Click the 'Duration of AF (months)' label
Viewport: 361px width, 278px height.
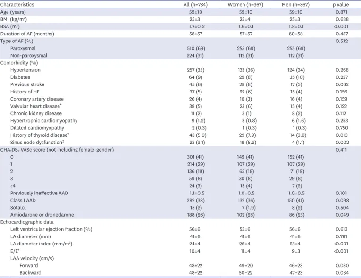click(x=27, y=34)
